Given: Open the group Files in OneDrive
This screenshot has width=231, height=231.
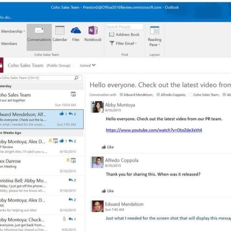Looking at the screenshot, I should tap(76, 34).
